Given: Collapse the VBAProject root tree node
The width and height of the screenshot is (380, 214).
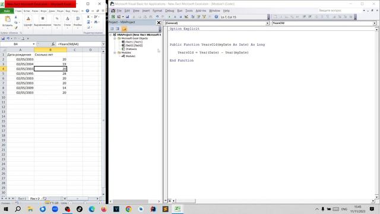Looking at the screenshot, I should [111, 35].
